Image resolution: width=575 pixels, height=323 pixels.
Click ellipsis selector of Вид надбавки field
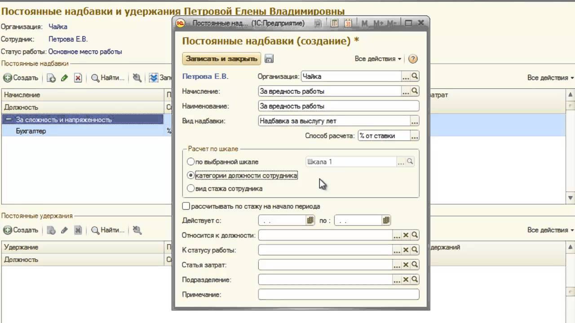point(415,121)
